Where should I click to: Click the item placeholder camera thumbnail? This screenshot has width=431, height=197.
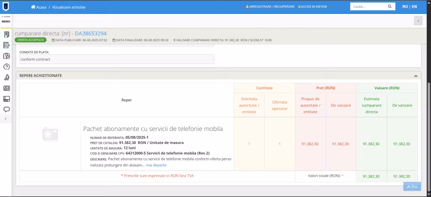coord(50,135)
